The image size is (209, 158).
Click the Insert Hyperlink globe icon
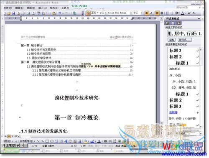(x=74, y=13)
